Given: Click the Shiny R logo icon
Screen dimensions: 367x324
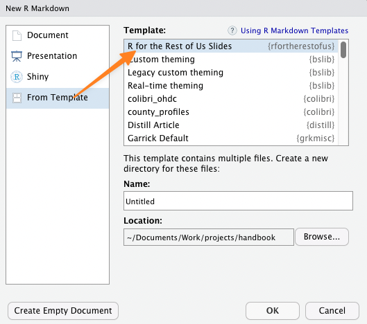Looking at the screenshot, I should 17,77.
